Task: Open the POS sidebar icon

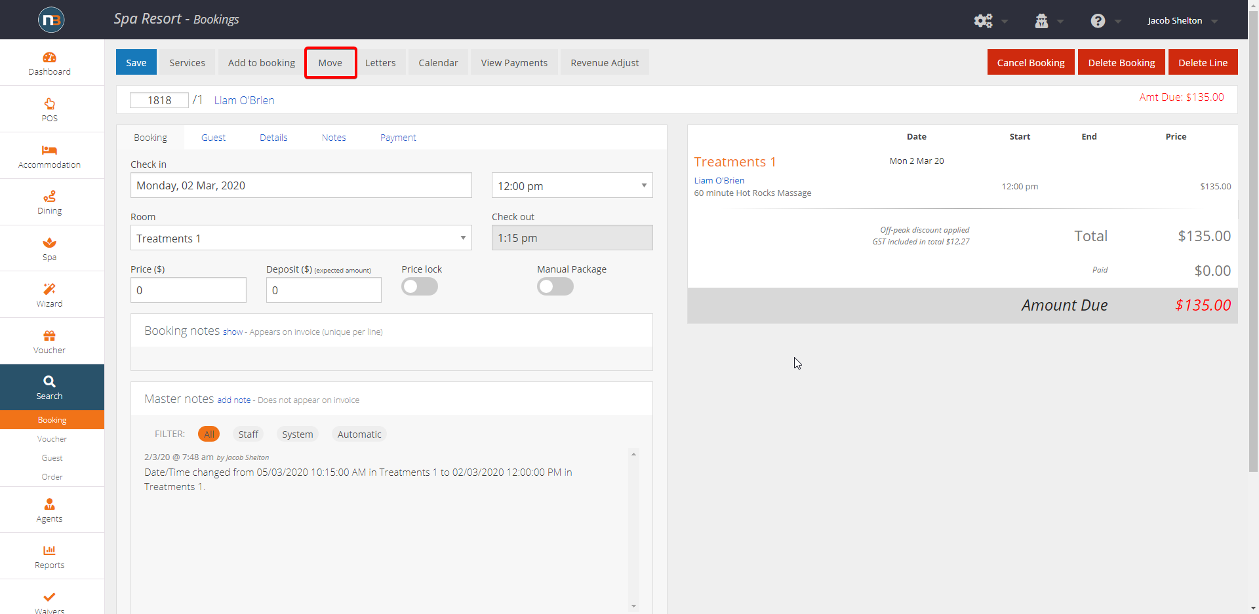Action: click(x=49, y=110)
